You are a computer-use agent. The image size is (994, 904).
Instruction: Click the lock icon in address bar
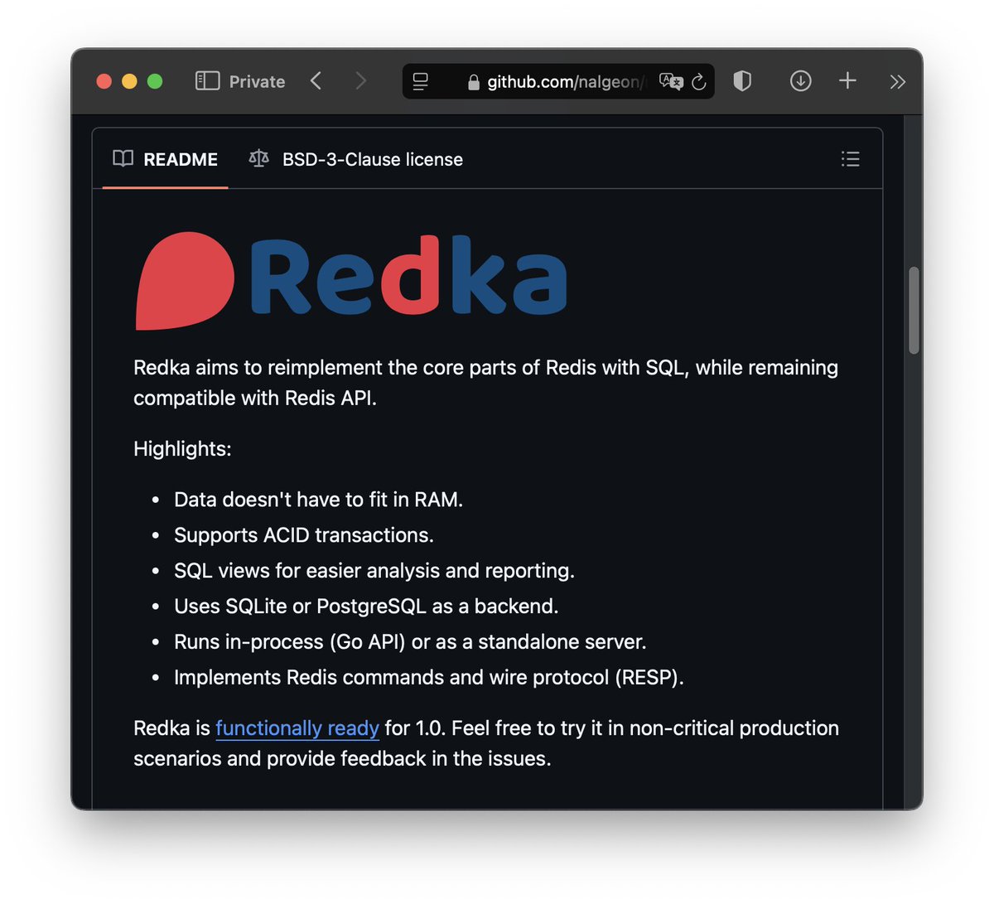click(473, 82)
